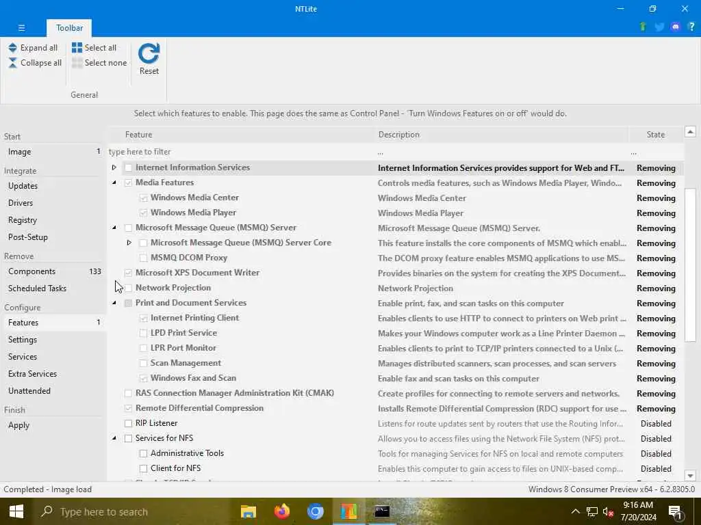Sort by the Feature column header
This screenshot has width=701, height=525.
(x=242, y=135)
